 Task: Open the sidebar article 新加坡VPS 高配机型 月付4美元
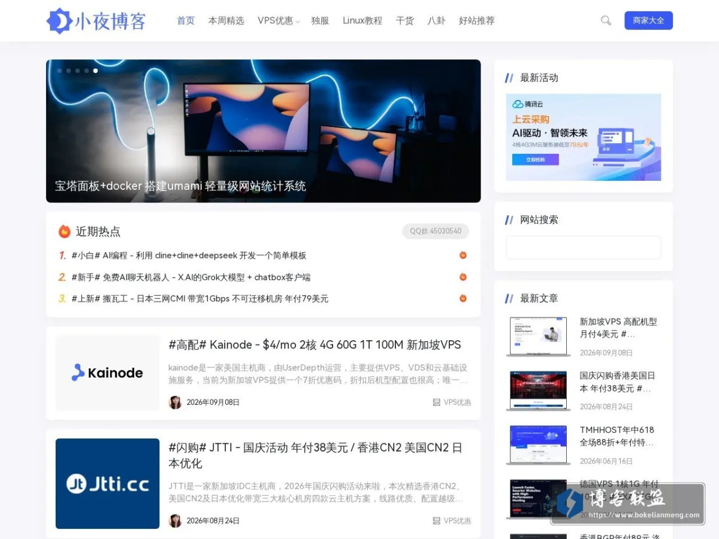click(618, 328)
